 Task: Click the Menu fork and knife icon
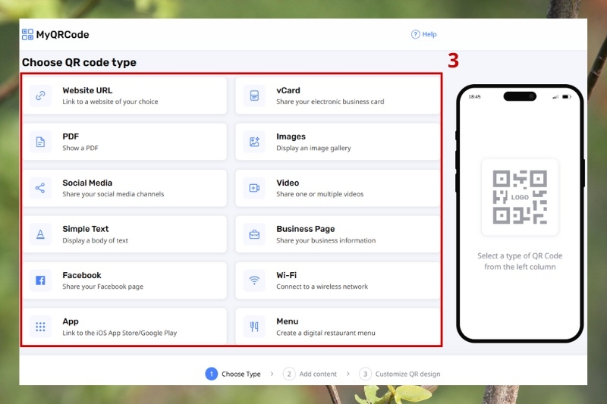pos(254,327)
